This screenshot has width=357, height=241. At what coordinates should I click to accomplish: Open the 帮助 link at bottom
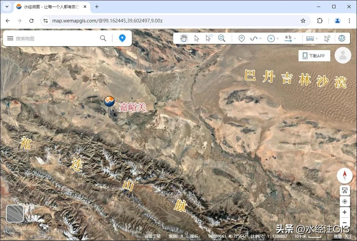pyautogui.click(x=337, y=236)
